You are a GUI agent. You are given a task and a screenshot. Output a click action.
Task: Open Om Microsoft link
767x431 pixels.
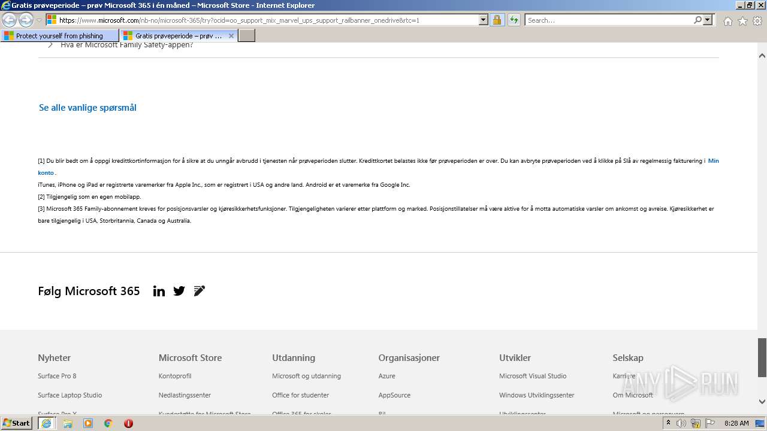pyautogui.click(x=633, y=395)
